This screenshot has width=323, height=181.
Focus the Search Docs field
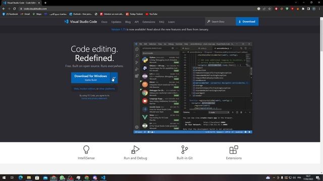[221, 22]
